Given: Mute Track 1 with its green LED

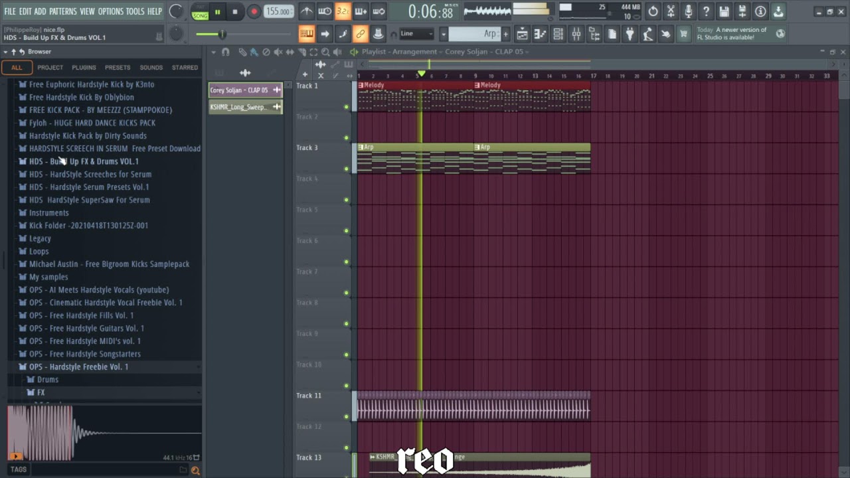Looking at the screenshot, I should point(346,107).
